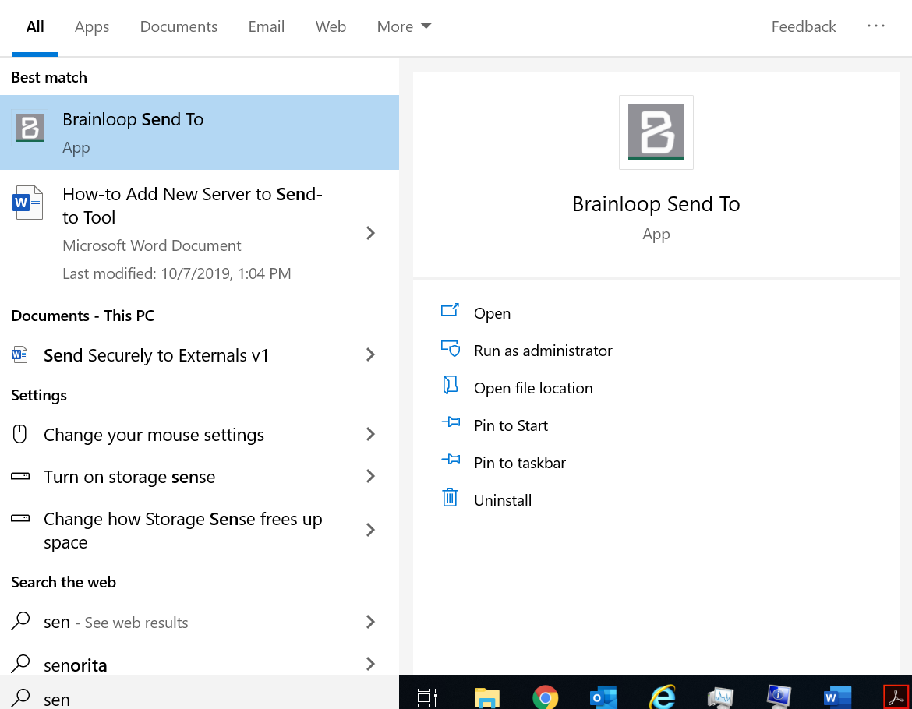Show Web results tab
The height and width of the screenshot is (709, 912).
click(331, 26)
